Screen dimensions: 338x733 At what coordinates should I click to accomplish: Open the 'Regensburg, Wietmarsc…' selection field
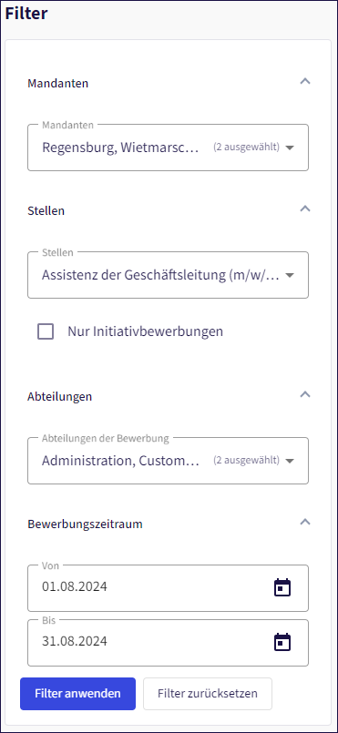tap(168, 148)
